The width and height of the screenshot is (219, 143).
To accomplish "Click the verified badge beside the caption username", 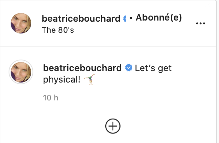I will point(129,68).
